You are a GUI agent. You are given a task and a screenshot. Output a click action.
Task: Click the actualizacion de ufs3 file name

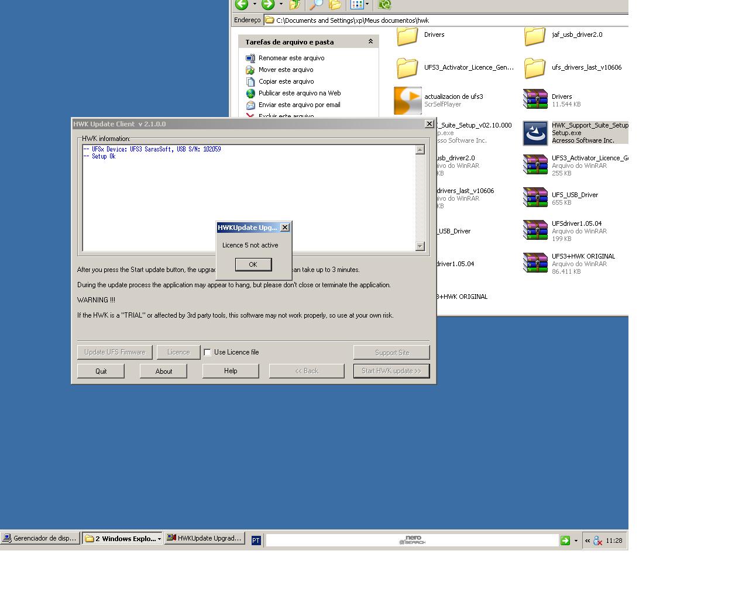point(453,97)
